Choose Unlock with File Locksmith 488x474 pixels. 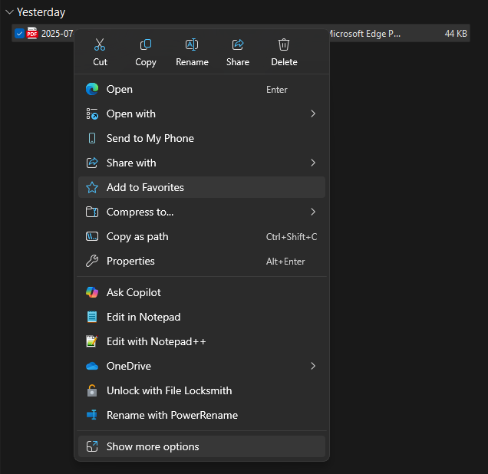pos(202,390)
